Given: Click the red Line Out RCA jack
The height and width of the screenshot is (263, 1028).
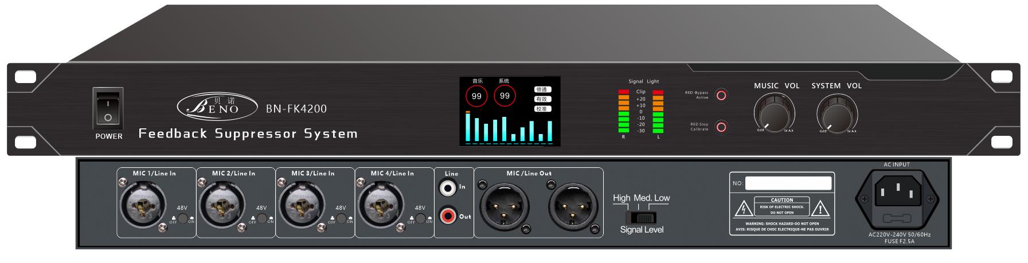Looking at the screenshot, I should pos(447,216).
